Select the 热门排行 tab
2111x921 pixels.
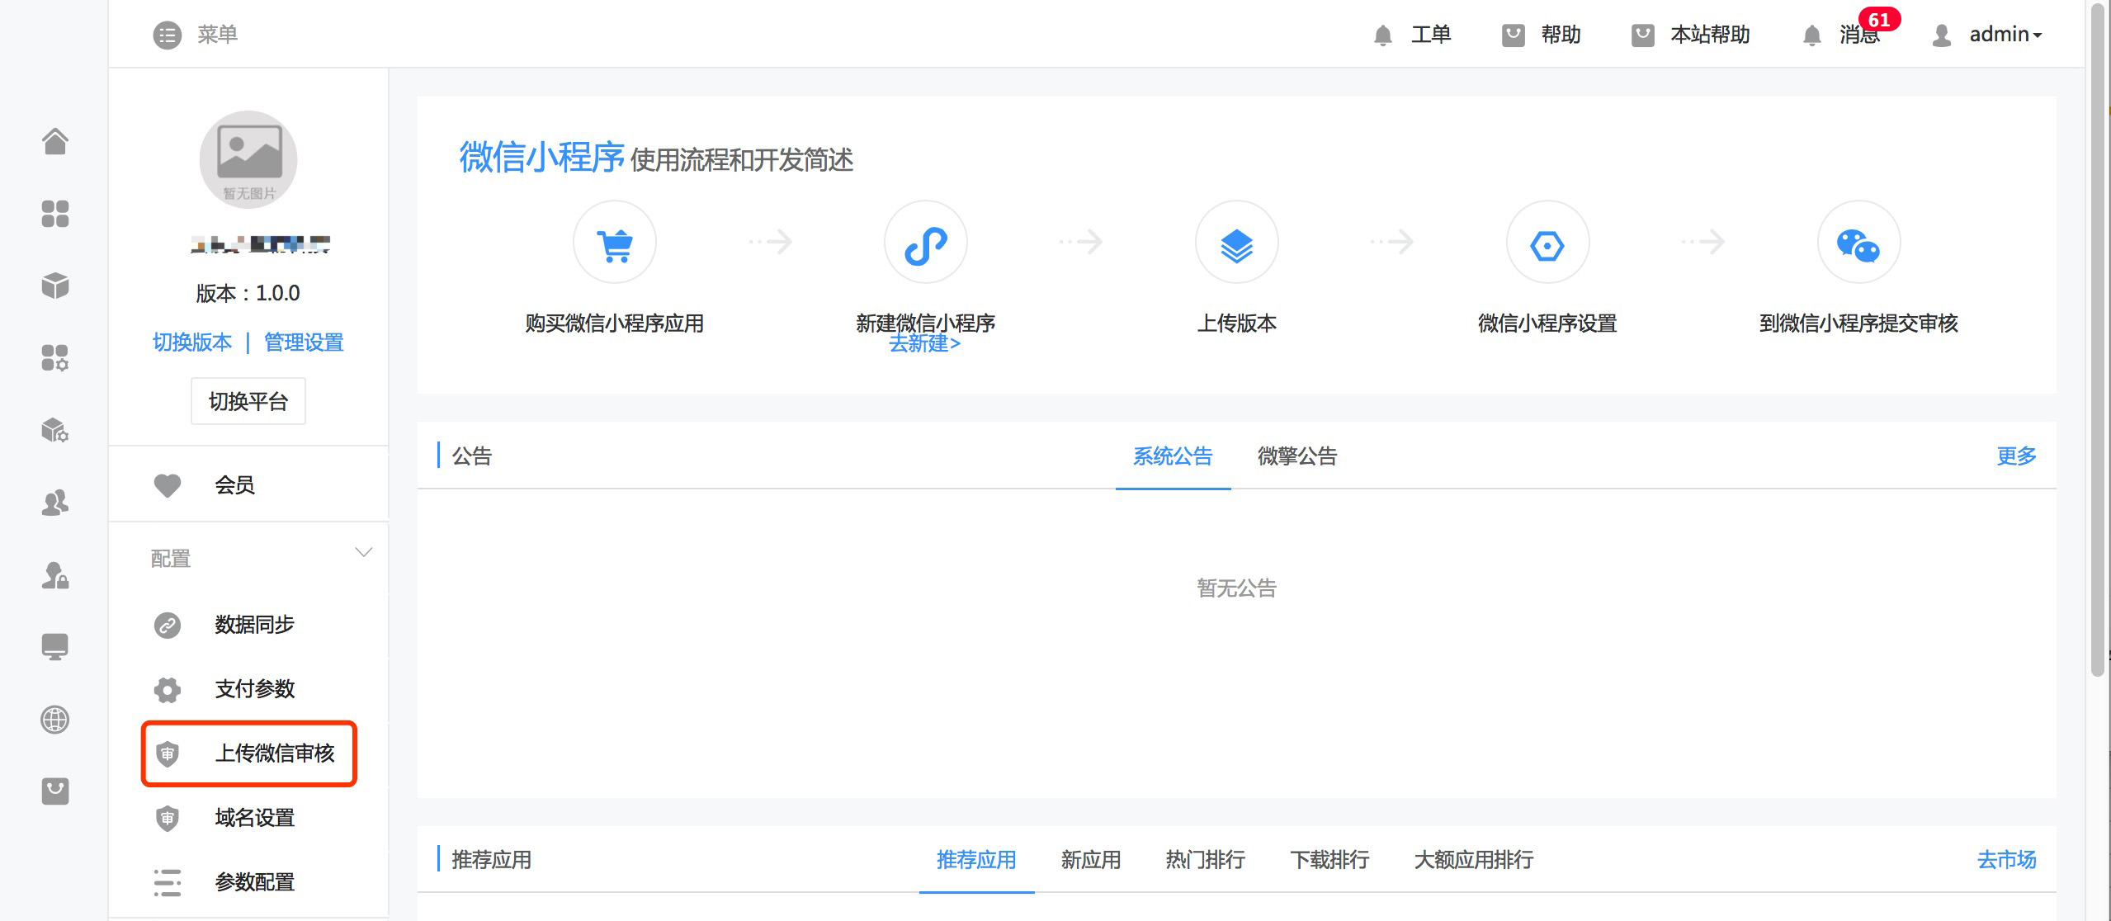click(x=1206, y=860)
